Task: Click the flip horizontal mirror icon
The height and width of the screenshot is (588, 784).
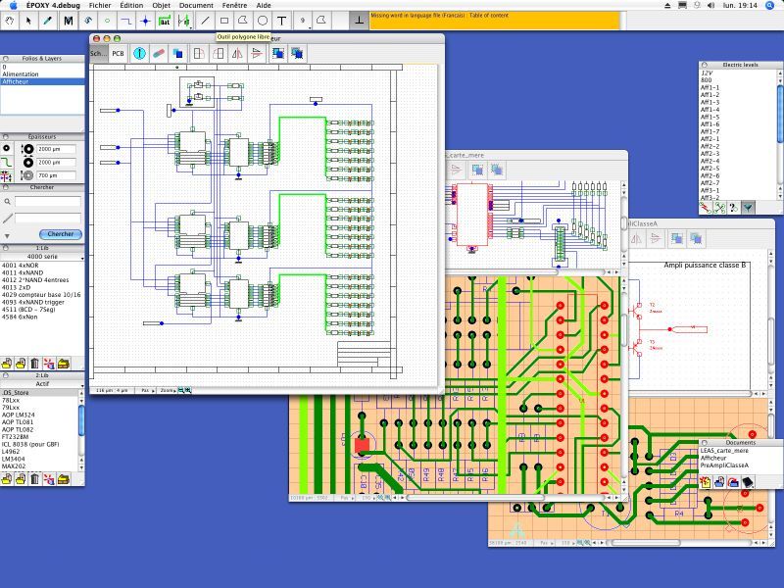Action: (x=237, y=54)
